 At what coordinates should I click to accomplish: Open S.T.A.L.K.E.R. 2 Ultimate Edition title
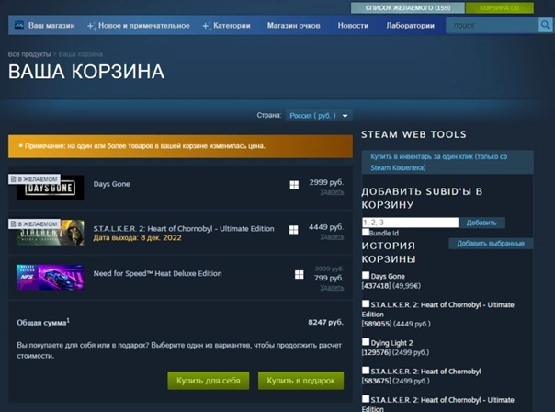pos(184,228)
